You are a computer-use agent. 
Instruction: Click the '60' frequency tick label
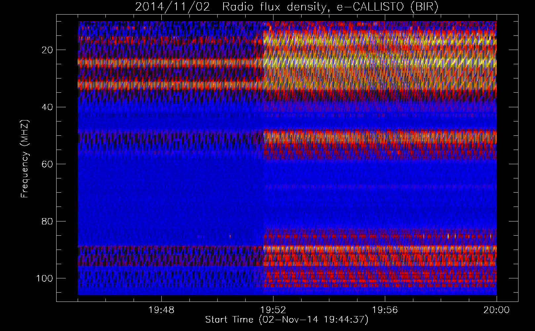click(x=48, y=164)
